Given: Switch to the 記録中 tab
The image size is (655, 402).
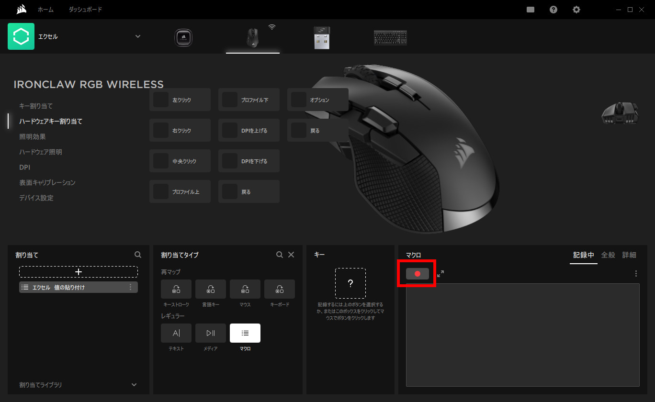Looking at the screenshot, I should pos(584,255).
